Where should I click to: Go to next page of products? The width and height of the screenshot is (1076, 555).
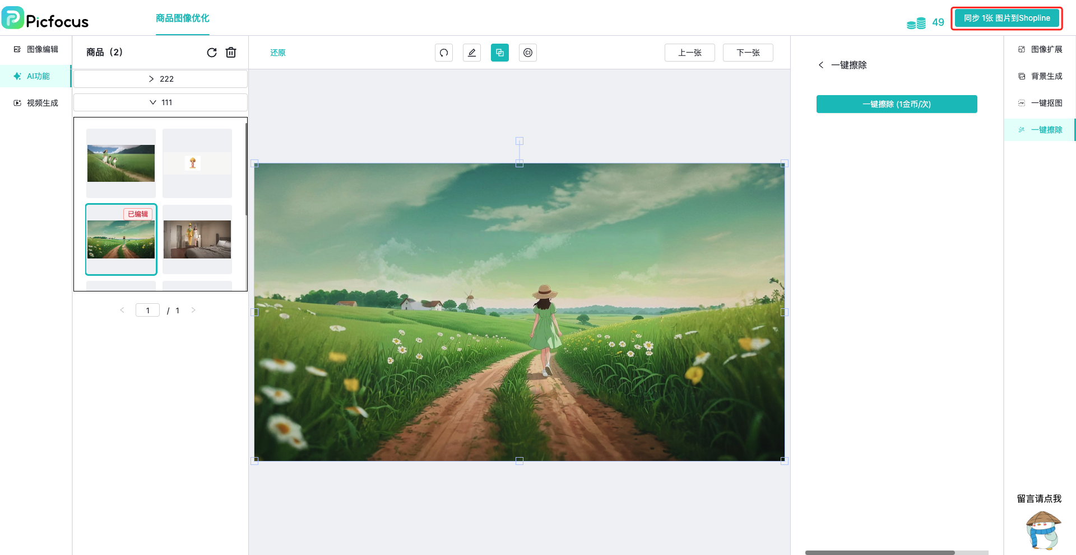(193, 310)
